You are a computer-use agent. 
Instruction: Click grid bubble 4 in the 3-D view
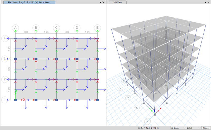point(121,89)
